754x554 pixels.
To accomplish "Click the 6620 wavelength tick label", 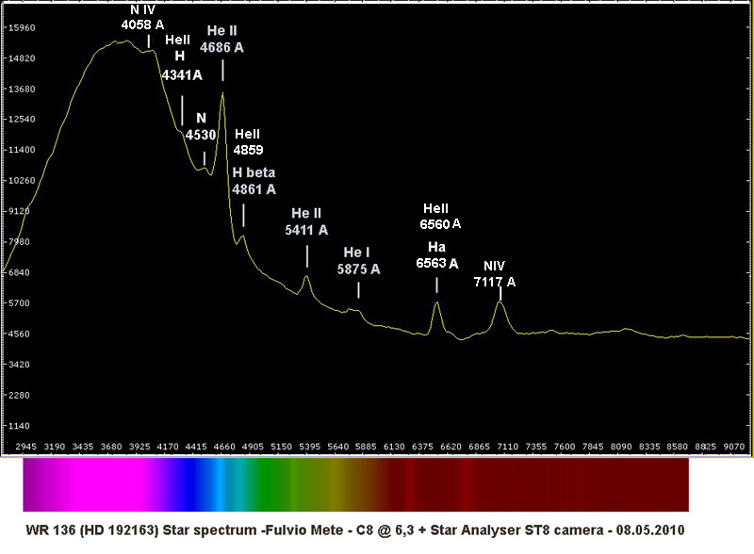I will tap(451, 447).
